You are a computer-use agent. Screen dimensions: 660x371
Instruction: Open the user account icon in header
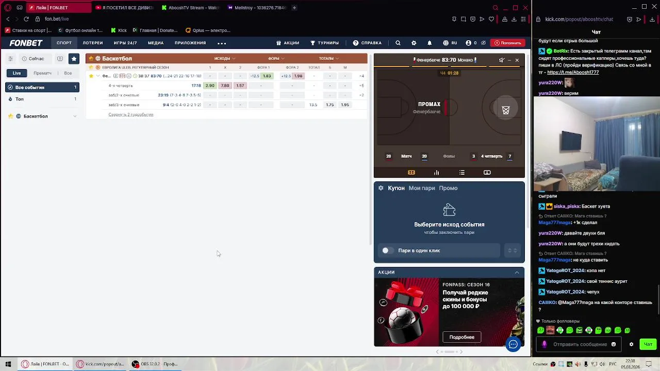pos(468,43)
